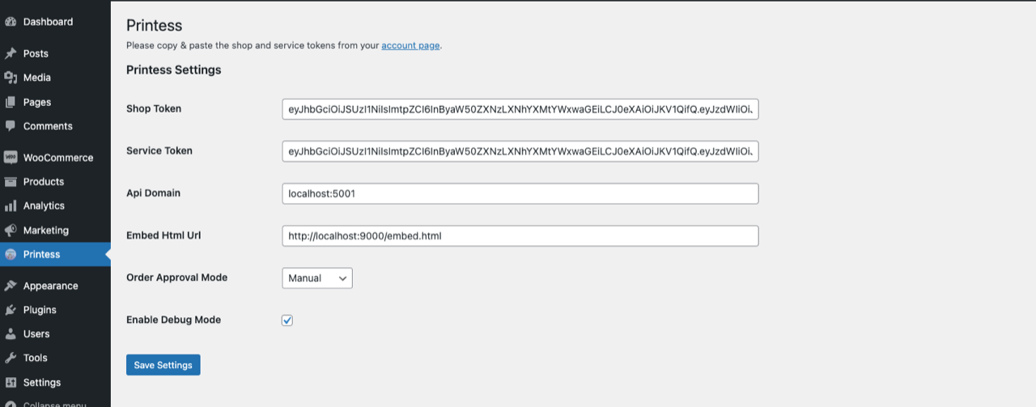Click the Posts pushpin icon
Viewport: 1036px width, 407px height.
(11, 53)
